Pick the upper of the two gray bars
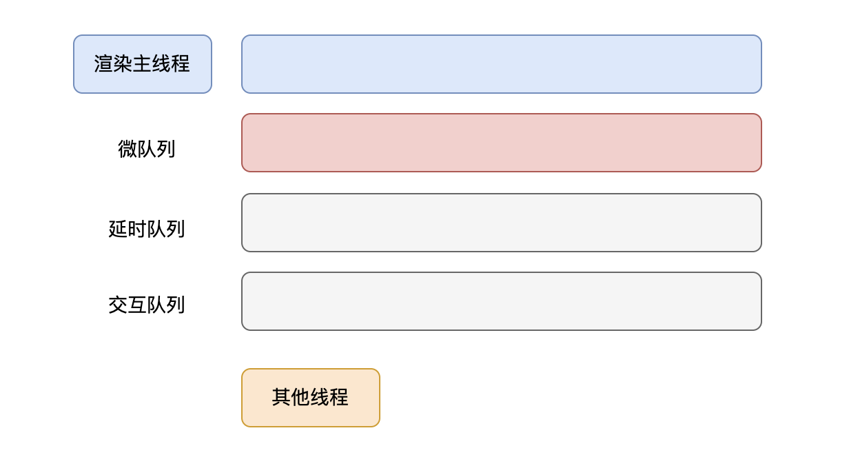The image size is (849, 466). (501, 223)
